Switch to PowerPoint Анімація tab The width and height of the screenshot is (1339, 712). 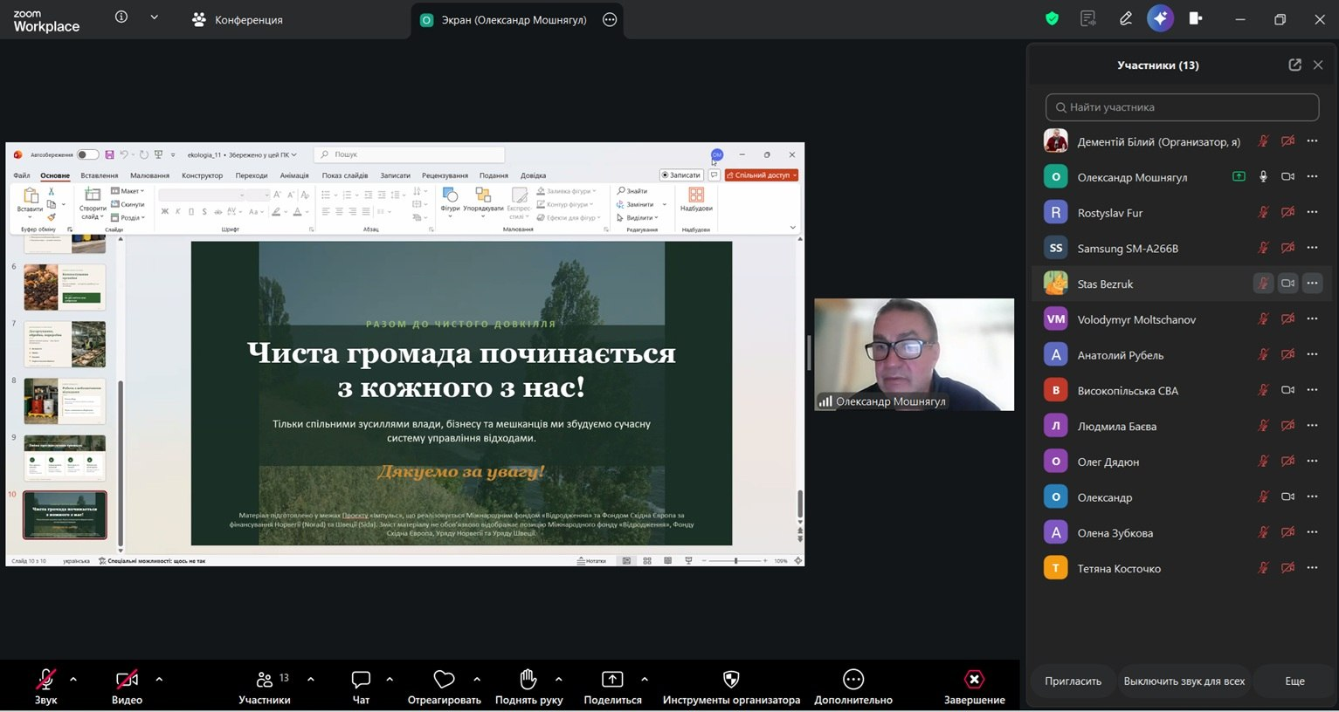(294, 175)
